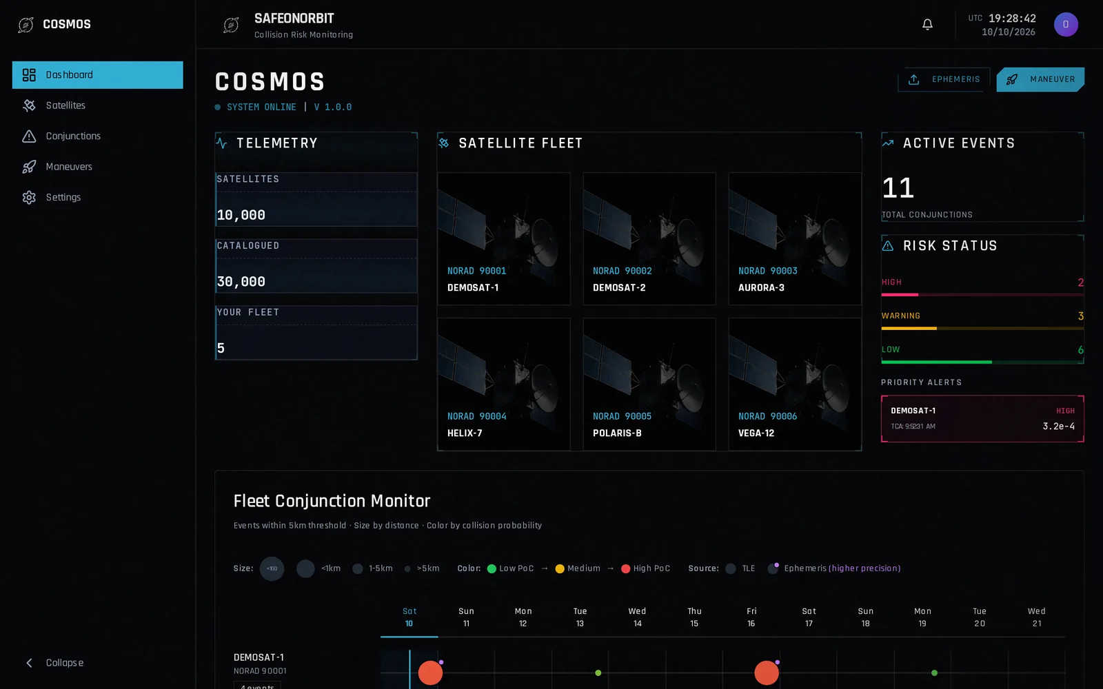Click the LOW risk progress bar

[982, 362]
